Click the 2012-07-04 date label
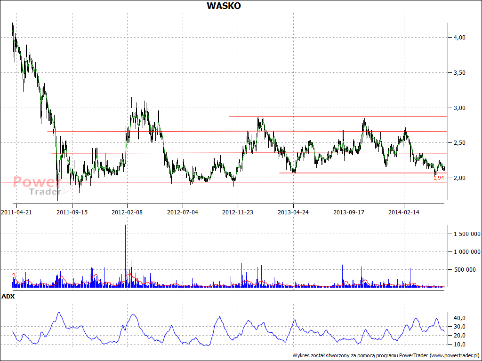This screenshot has height=361, width=482. coord(183,212)
